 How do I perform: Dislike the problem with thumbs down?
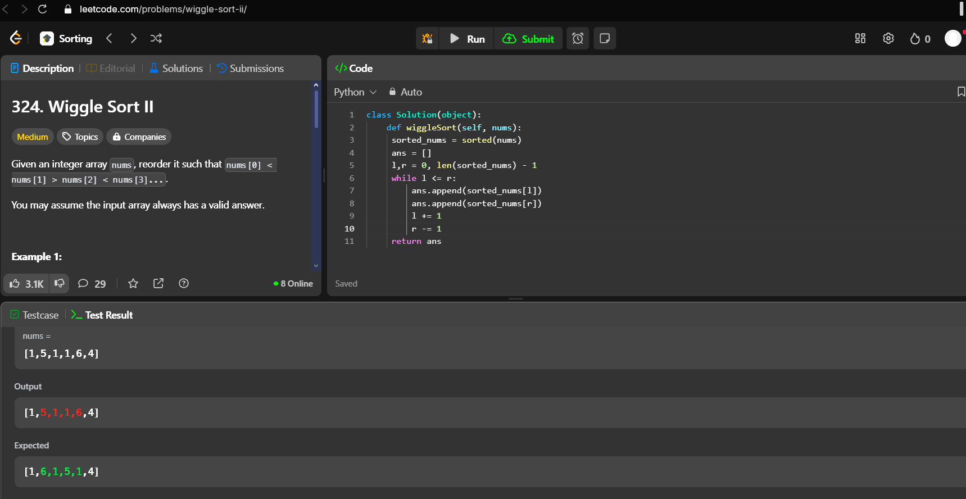(x=59, y=284)
